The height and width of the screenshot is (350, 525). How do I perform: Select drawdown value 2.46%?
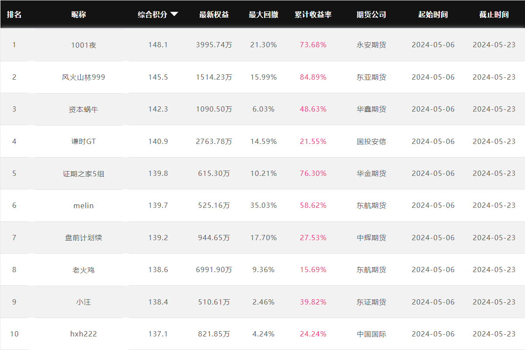coord(264,302)
